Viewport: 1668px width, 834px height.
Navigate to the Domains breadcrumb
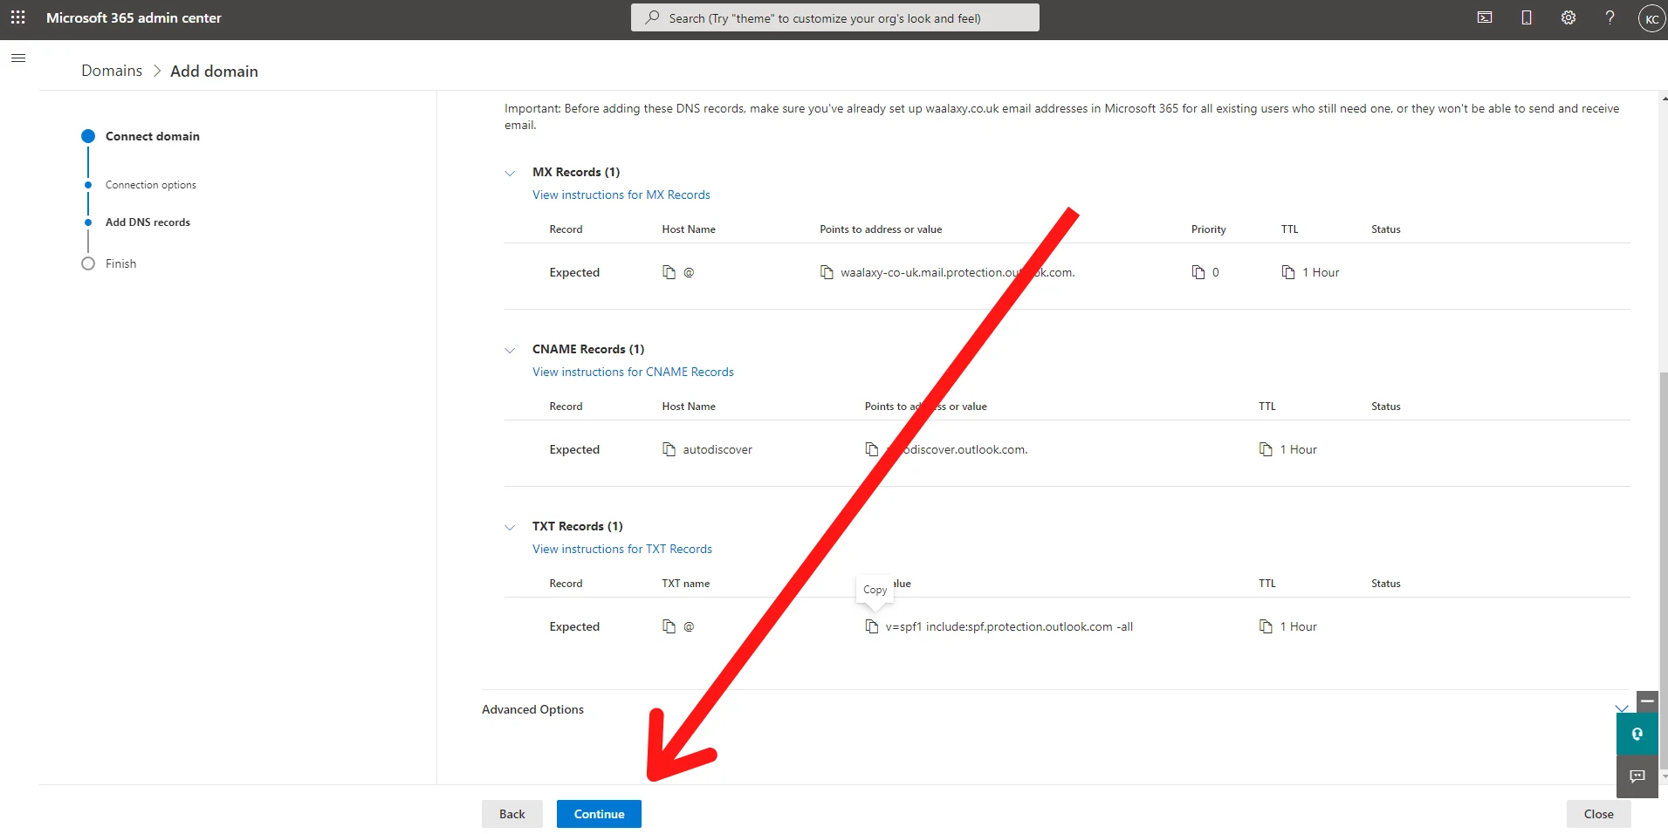tap(112, 71)
